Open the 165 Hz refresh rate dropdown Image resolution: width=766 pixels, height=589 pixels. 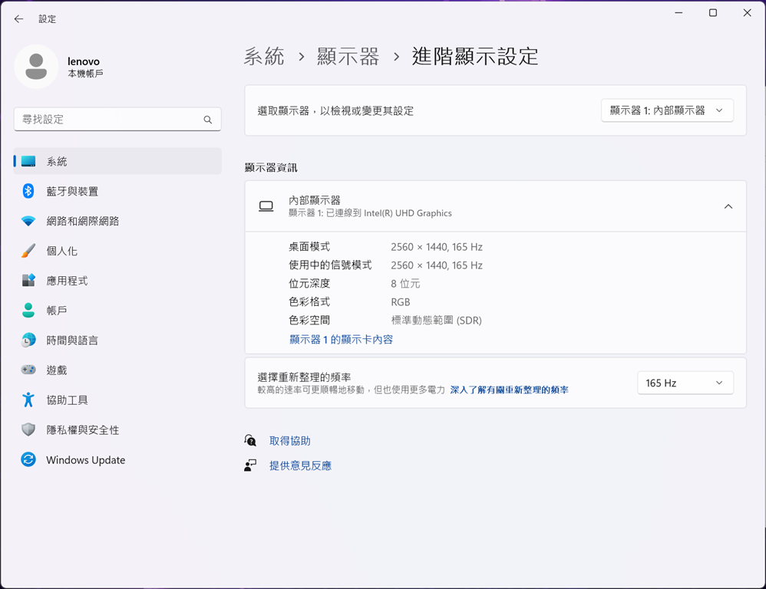pos(685,383)
